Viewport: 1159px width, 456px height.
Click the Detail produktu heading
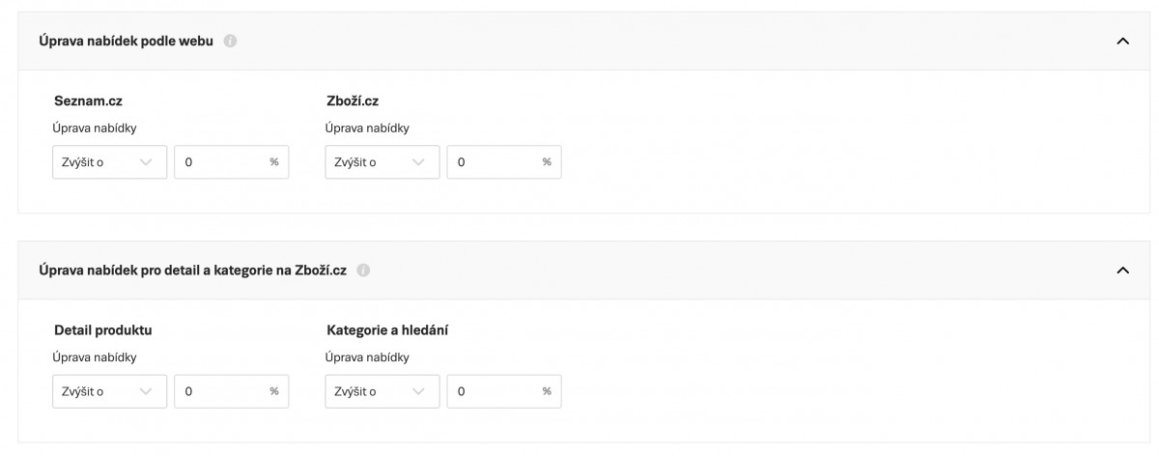click(x=103, y=330)
